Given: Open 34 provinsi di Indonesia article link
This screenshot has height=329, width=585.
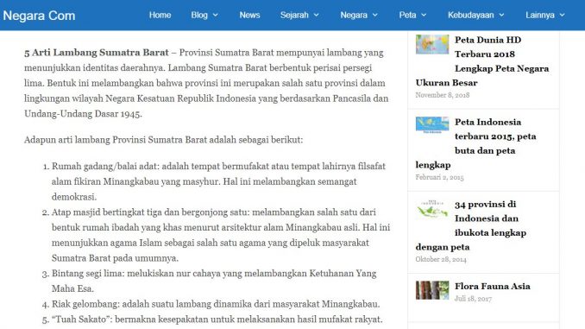Looking at the screenshot, I should pos(471,225).
